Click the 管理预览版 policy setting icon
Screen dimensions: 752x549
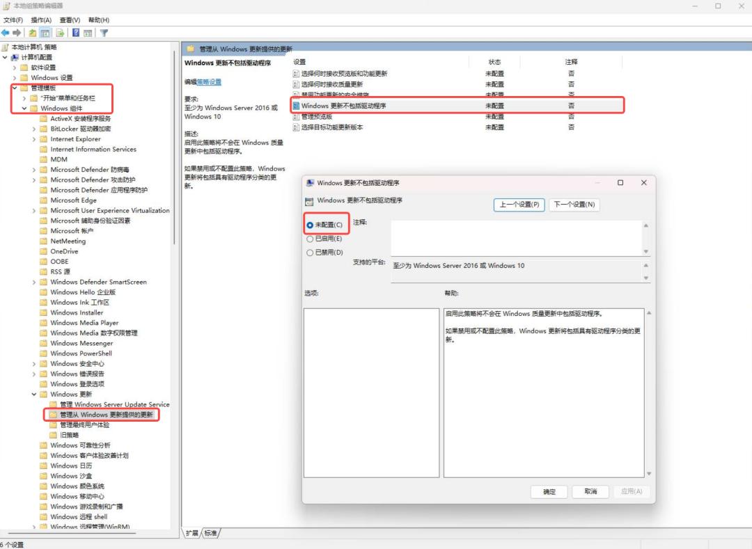(x=296, y=117)
